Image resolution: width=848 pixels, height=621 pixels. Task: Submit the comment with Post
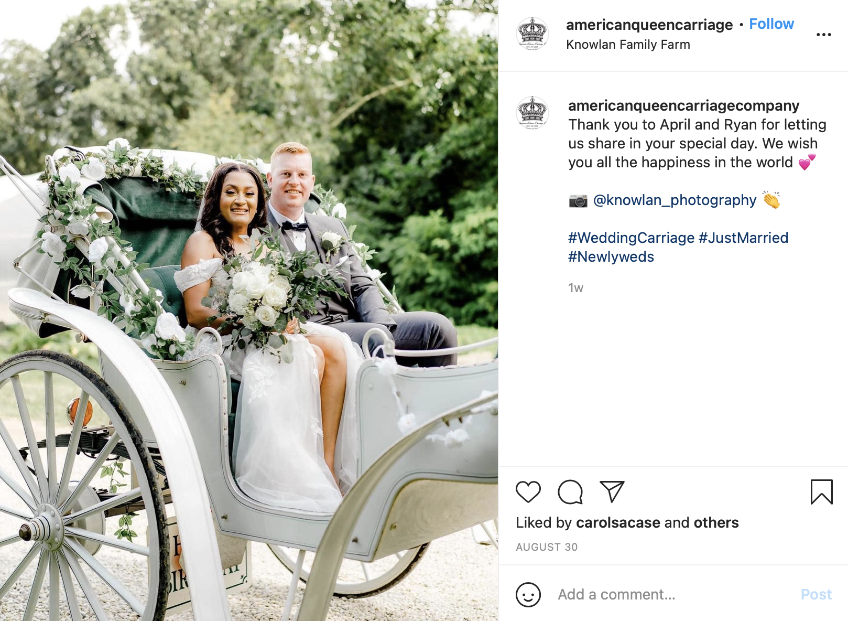[816, 594]
